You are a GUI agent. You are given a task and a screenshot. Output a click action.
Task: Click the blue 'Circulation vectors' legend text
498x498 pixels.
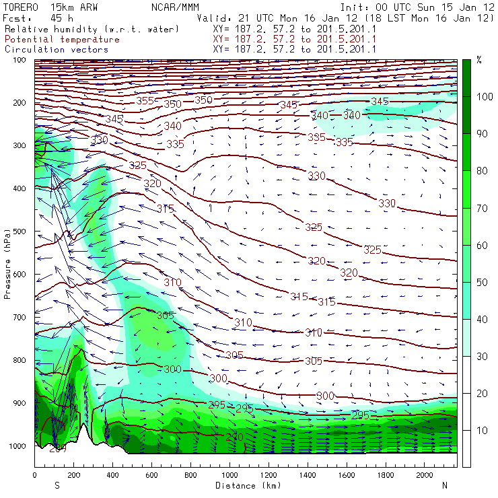tap(57, 50)
